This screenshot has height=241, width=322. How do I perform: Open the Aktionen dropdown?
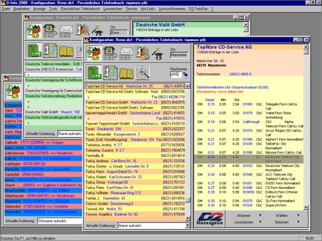(x=249, y=215)
